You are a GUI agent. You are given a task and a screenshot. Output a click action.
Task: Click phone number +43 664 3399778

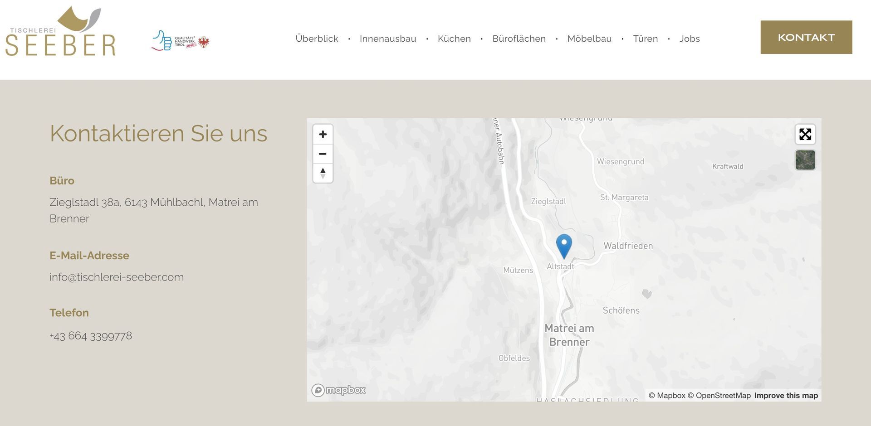(91, 336)
